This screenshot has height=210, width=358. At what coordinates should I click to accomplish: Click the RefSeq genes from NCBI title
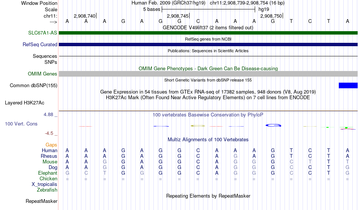pos(208,39)
